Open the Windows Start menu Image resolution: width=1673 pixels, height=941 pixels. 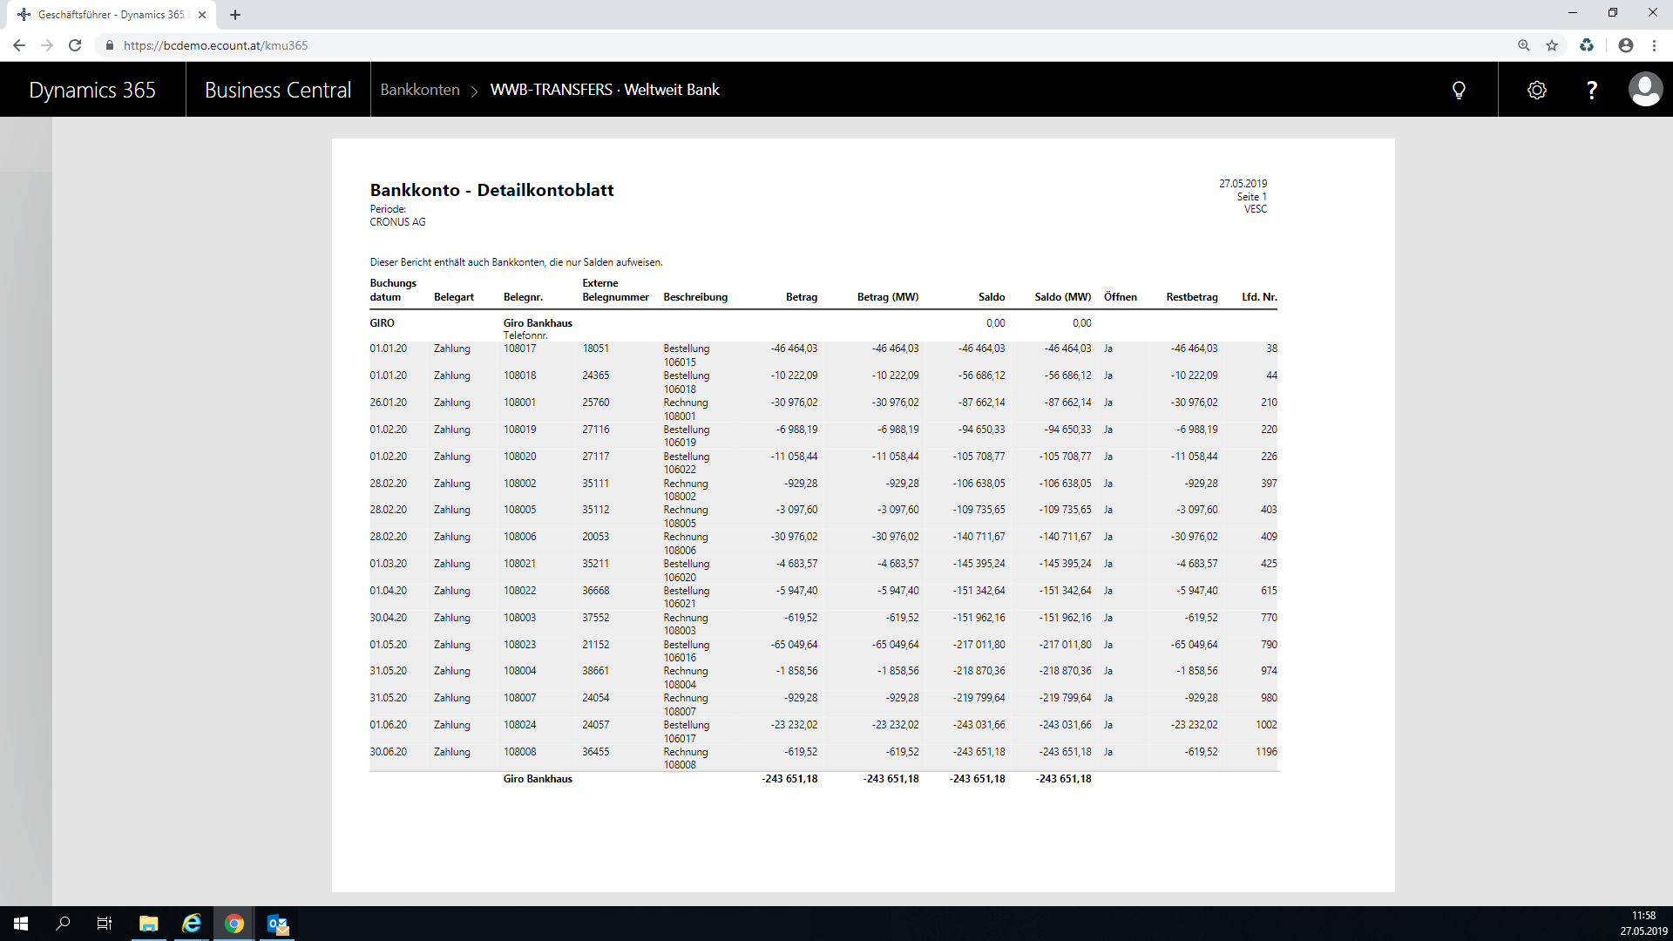click(x=21, y=924)
